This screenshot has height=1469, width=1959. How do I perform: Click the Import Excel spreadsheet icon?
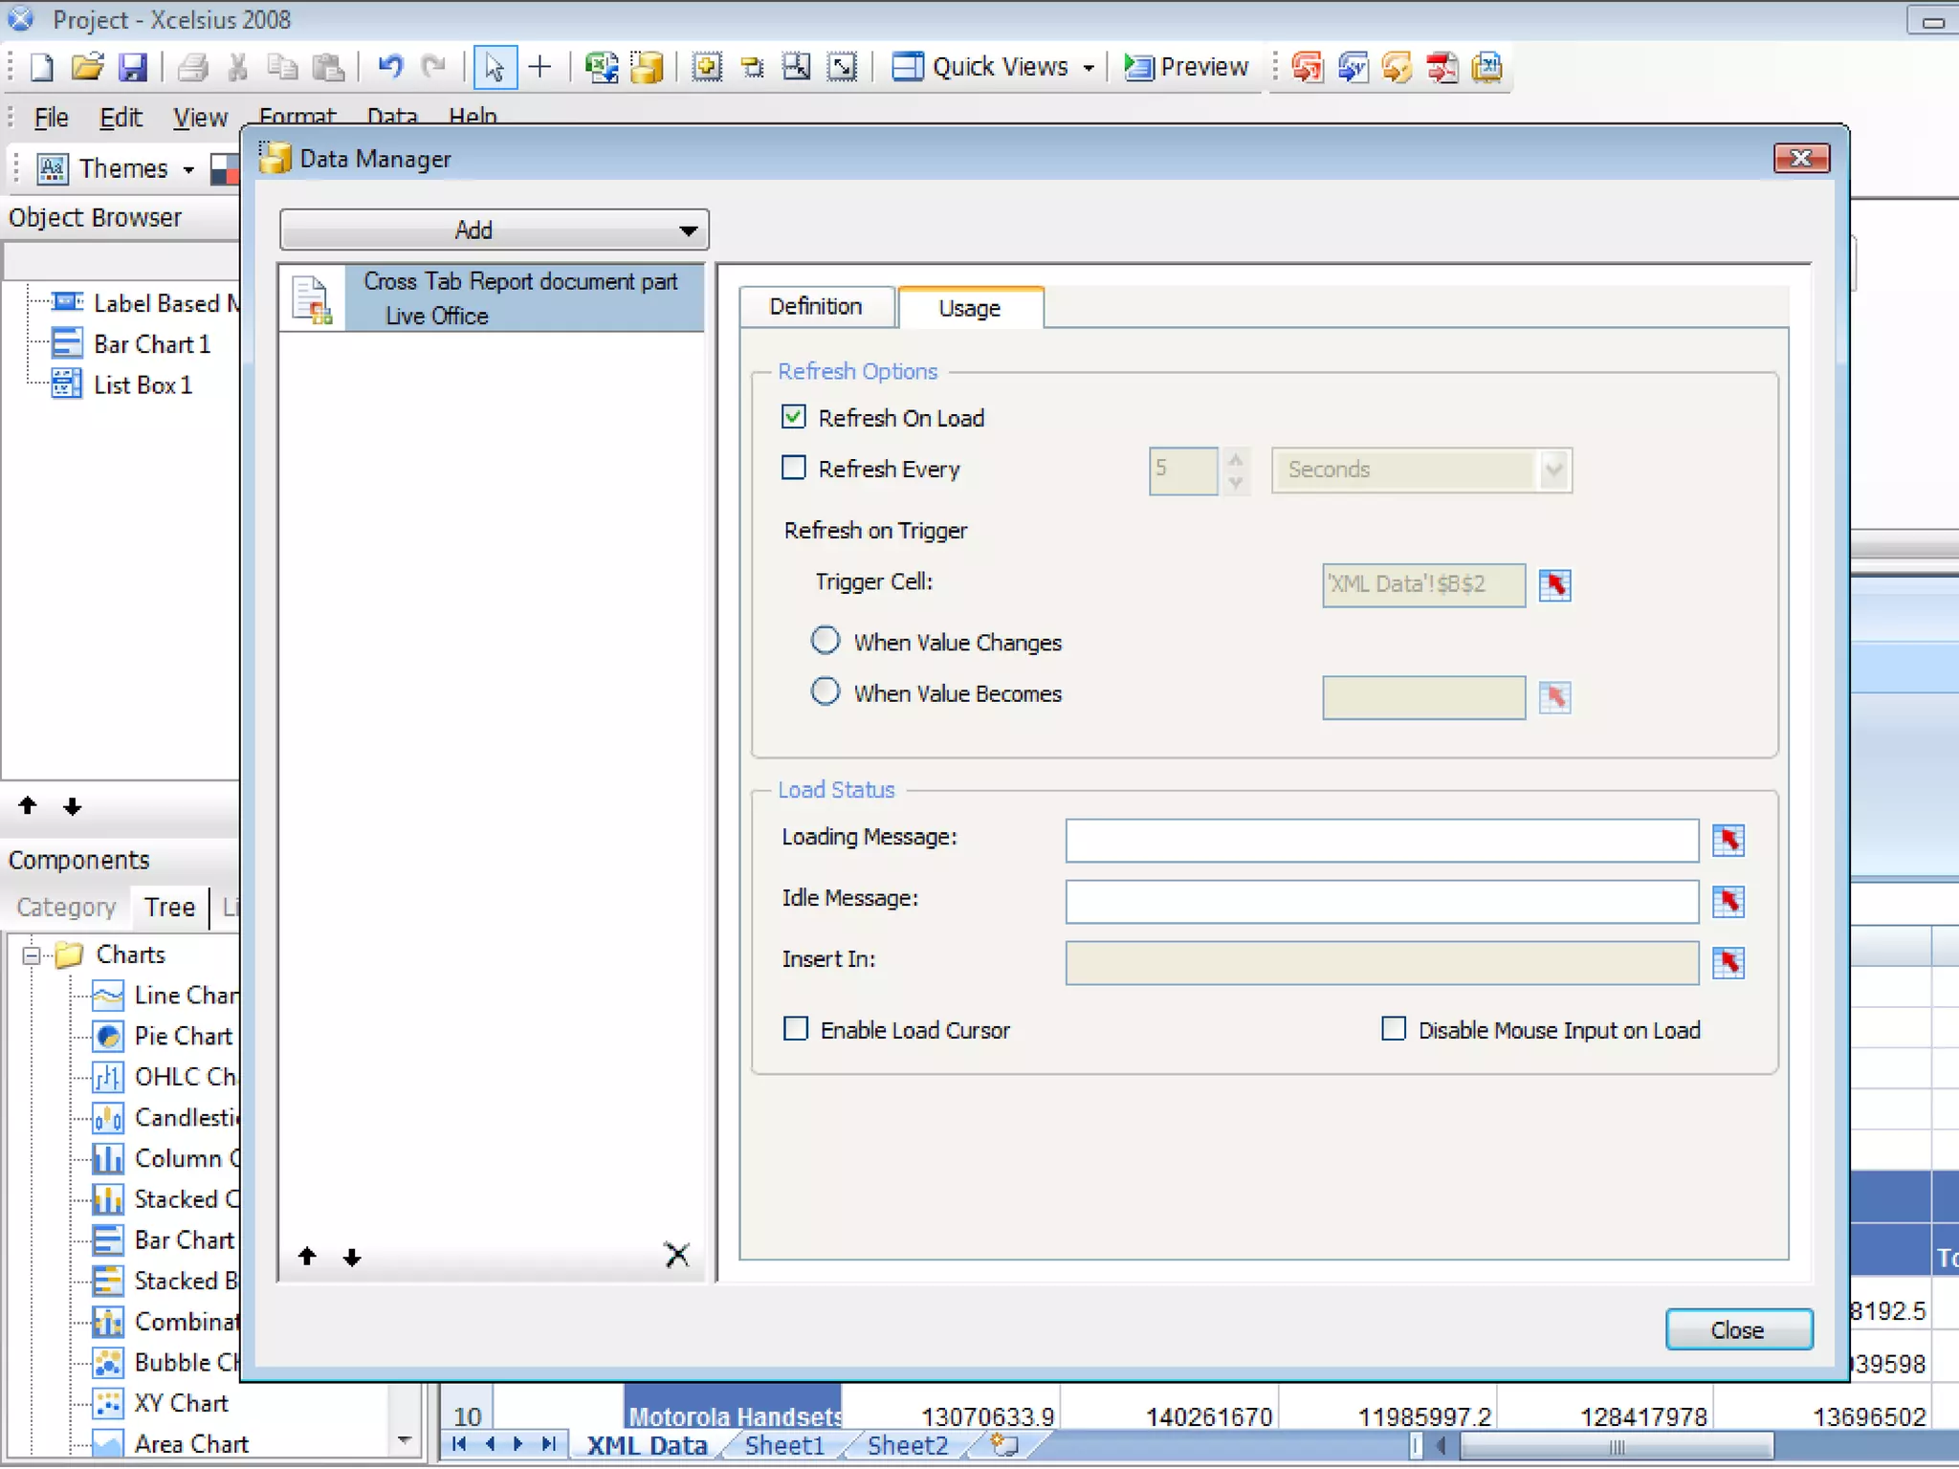click(601, 67)
